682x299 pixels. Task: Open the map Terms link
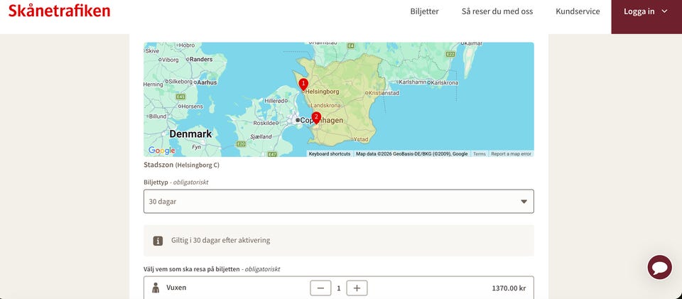tap(480, 154)
